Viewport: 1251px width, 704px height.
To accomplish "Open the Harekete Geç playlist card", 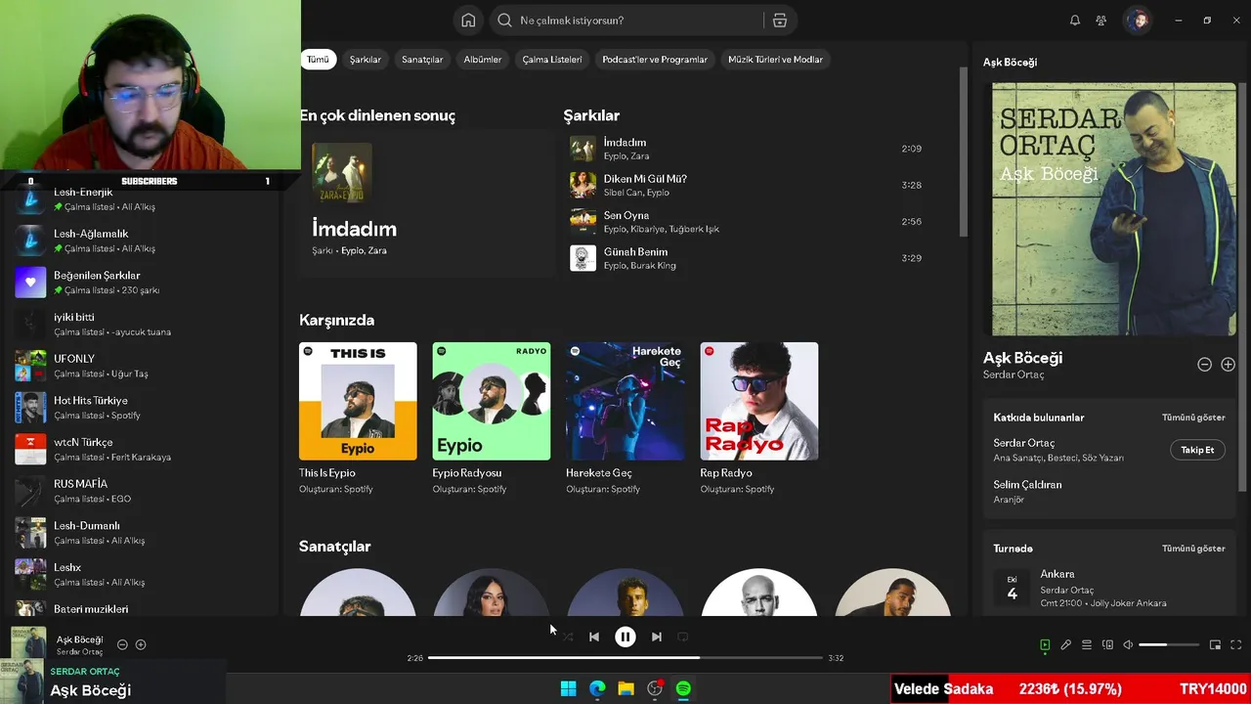I will [625, 418].
